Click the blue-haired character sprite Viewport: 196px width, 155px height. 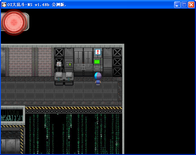click(98, 79)
